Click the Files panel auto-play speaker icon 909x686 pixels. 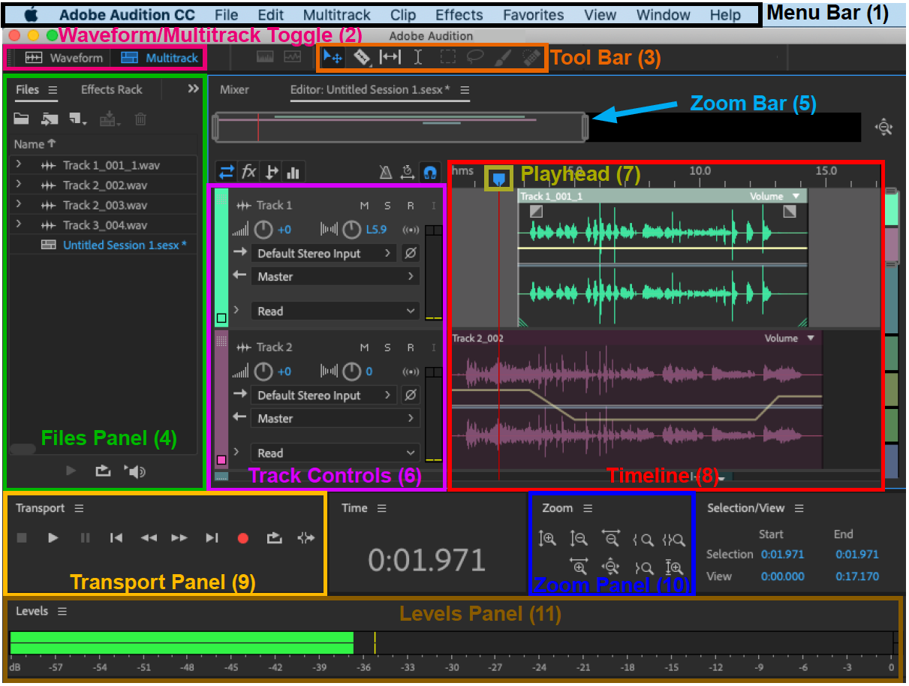pos(136,471)
